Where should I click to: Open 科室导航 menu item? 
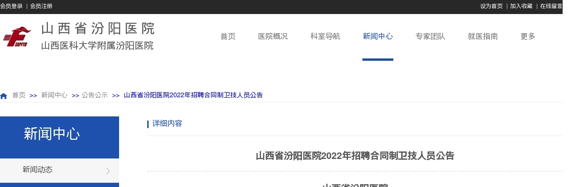(325, 36)
